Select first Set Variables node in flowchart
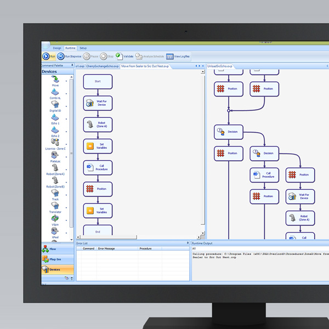The width and height of the screenshot is (329, 329). click(x=98, y=146)
